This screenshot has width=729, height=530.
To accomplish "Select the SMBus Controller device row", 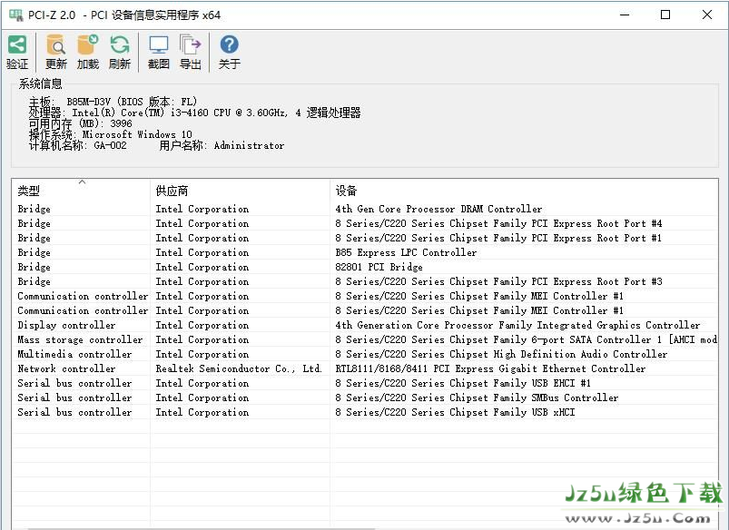I will [x=365, y=397].
